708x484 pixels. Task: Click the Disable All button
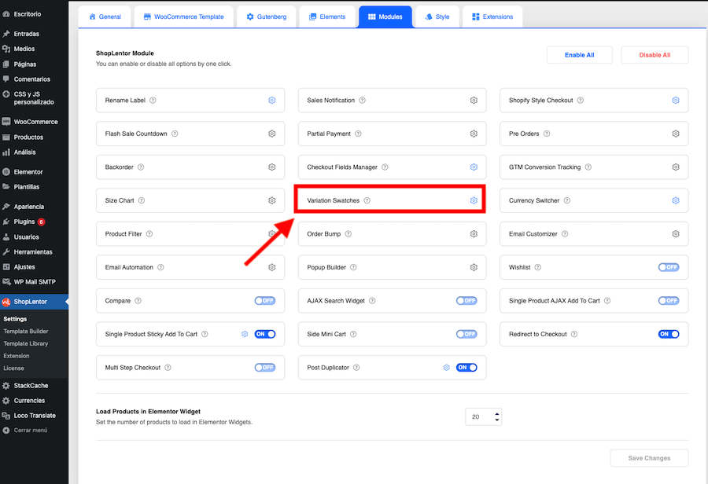(655, 55)
